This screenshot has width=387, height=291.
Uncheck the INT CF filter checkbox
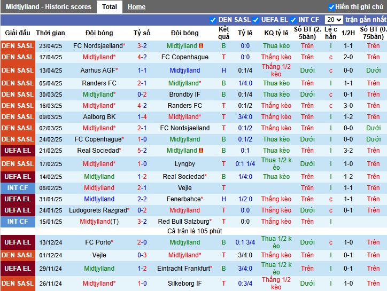[x=293, y=20]
